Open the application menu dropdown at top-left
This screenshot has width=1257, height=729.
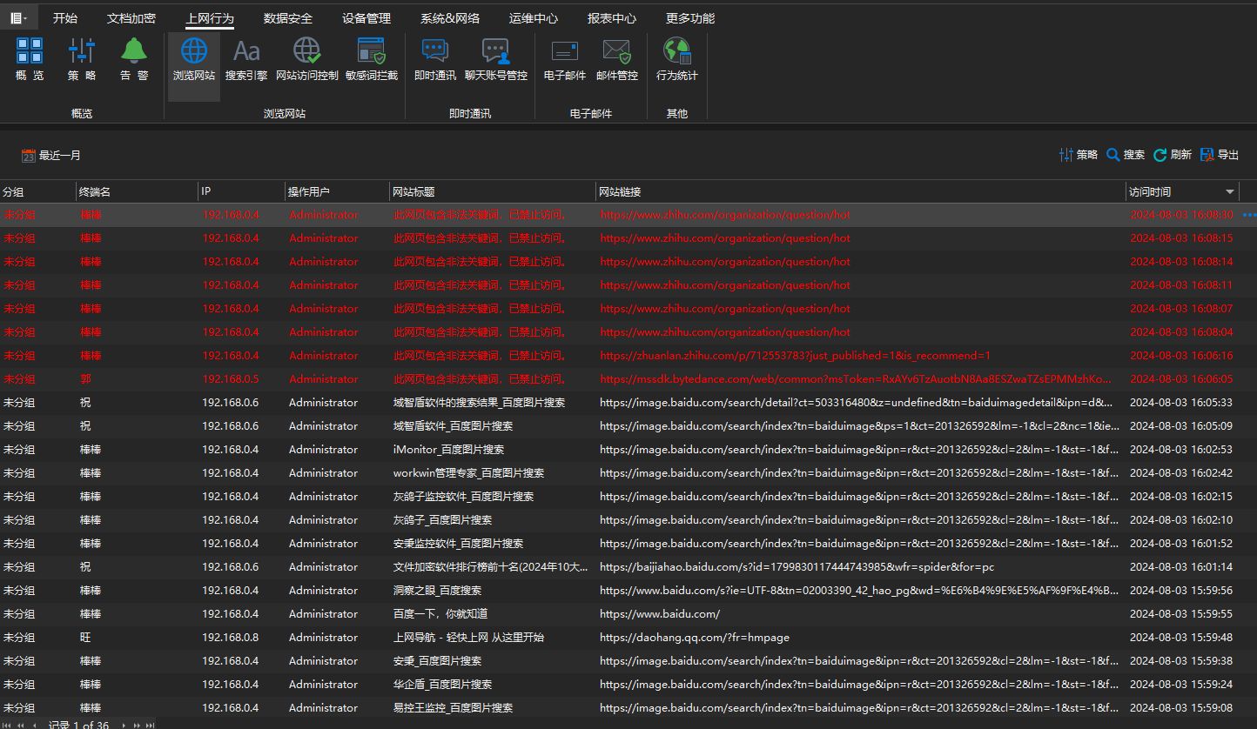18,17
